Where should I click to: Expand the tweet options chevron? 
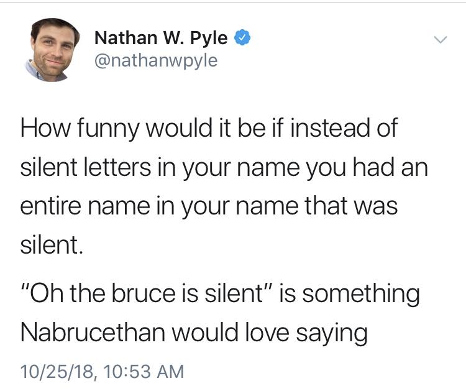point(440,40)
